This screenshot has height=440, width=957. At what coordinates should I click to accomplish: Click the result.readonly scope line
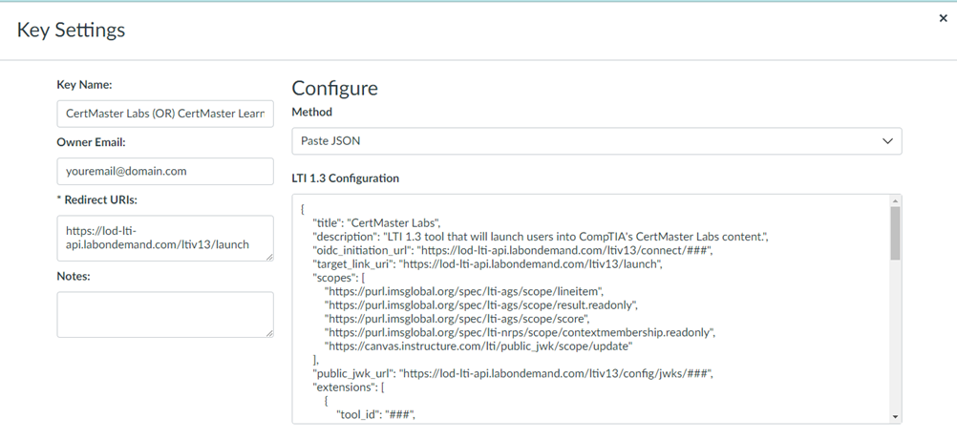(x=481, y=305)
